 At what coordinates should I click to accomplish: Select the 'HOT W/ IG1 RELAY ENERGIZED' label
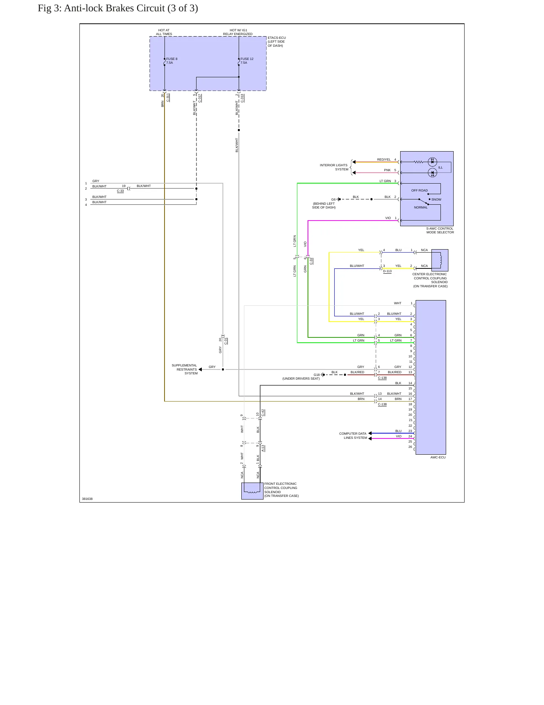238,32
